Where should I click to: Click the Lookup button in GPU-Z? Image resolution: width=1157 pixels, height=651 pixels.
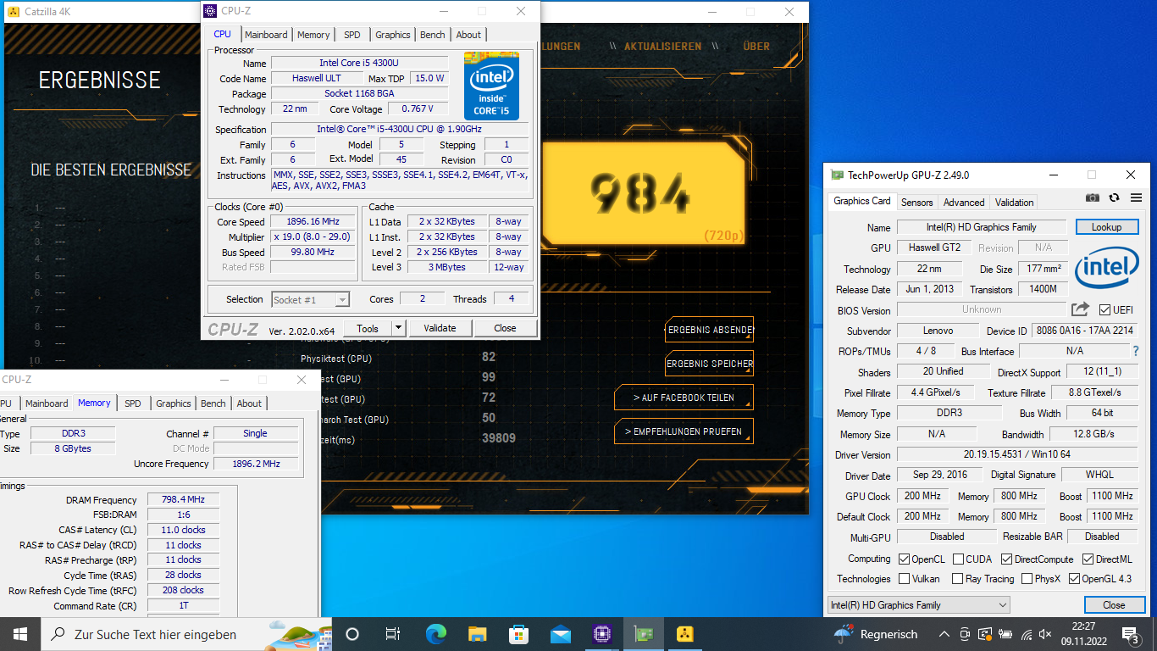click(x=1106, y=227)
